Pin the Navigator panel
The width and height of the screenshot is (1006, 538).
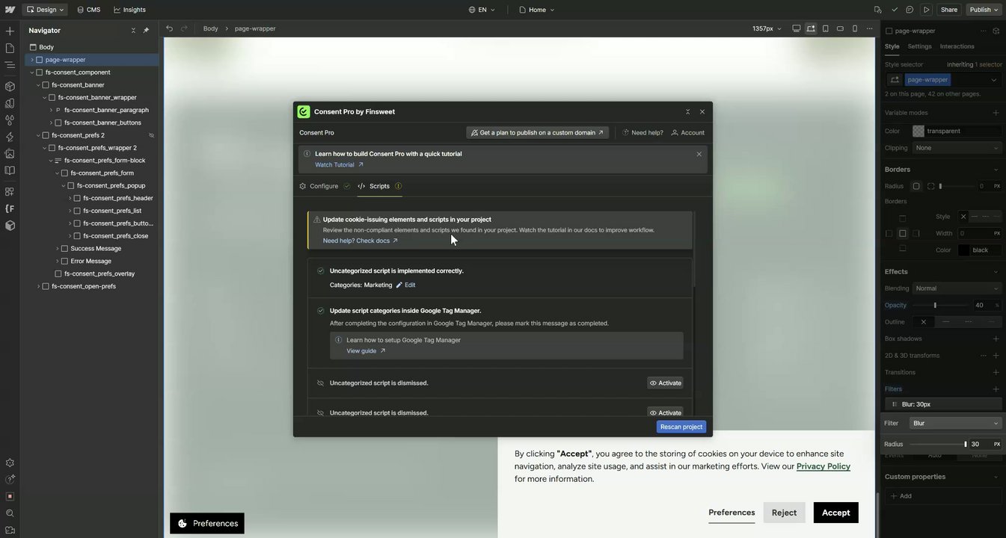pos(146,31)
